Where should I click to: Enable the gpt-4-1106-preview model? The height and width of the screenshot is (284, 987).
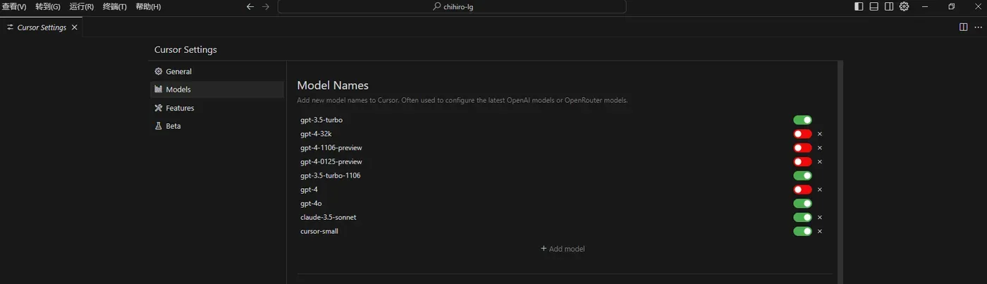(x=802, y=148)
